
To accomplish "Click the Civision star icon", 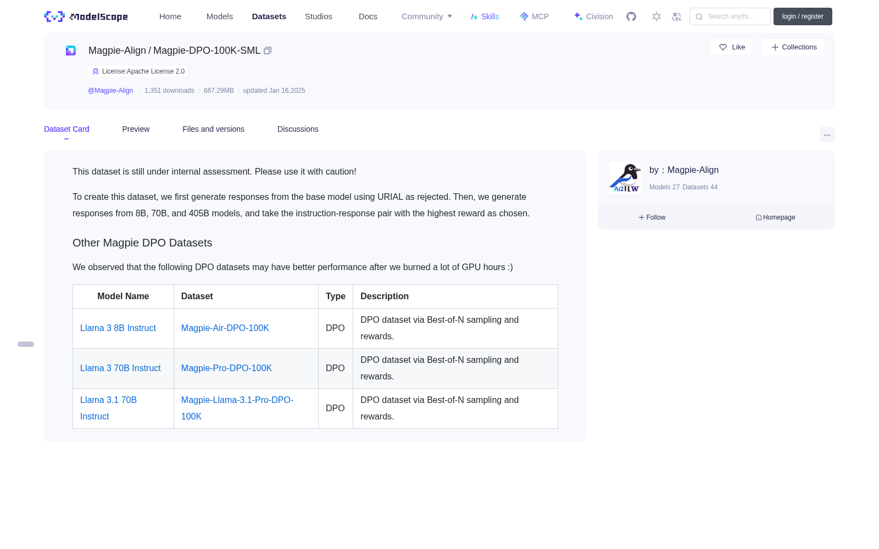I will (x=578, y=16).
